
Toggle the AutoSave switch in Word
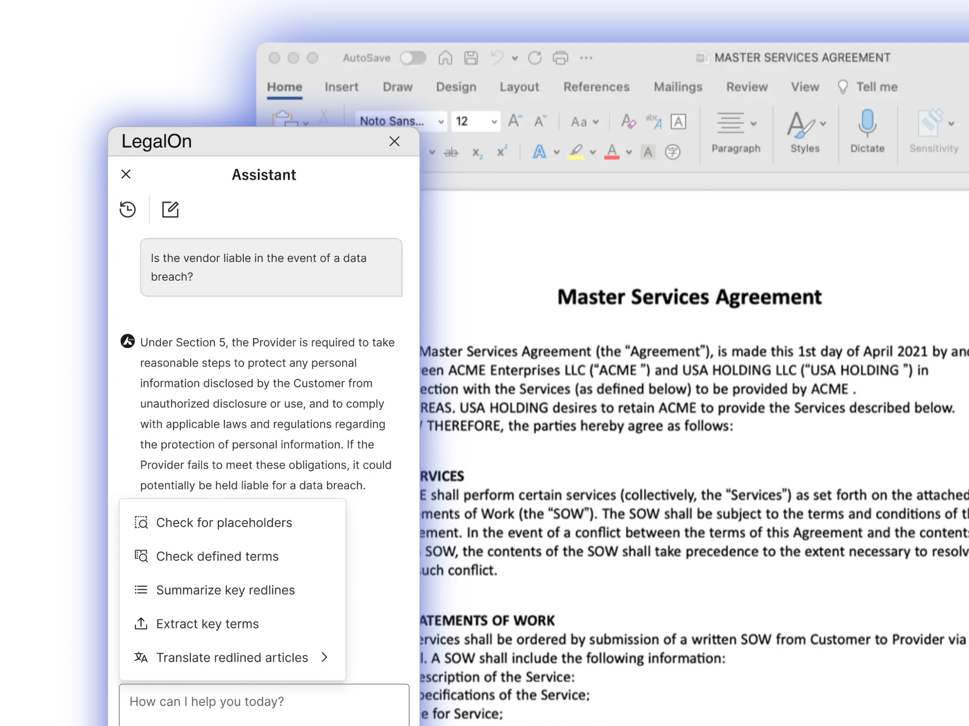(413, 58)
